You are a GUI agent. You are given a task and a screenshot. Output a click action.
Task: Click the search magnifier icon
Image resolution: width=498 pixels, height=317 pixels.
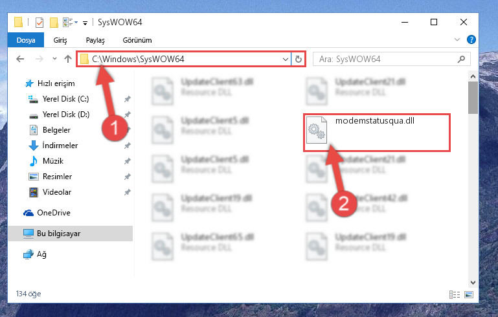(461, 59)
